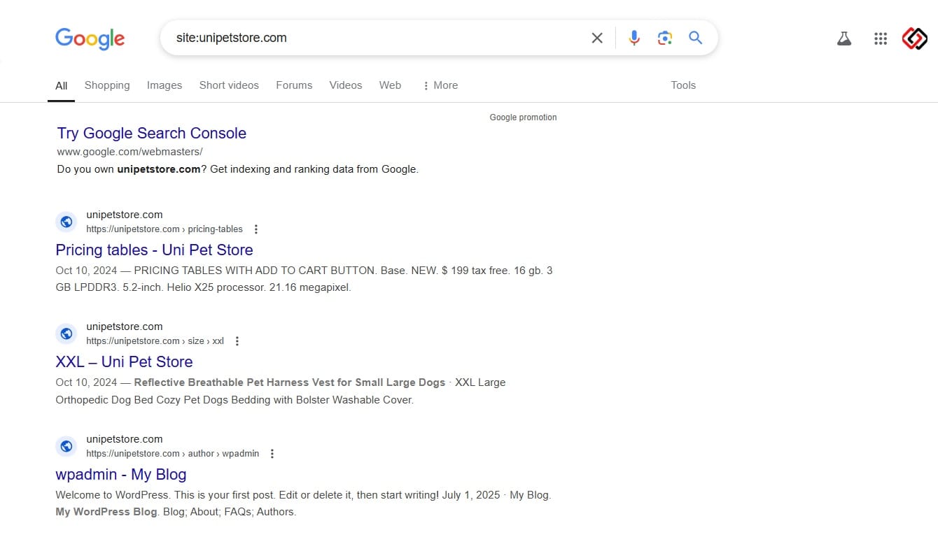Start voice search with microphone icon
This screenshot has width=938, height=537.
coord(634,38)
